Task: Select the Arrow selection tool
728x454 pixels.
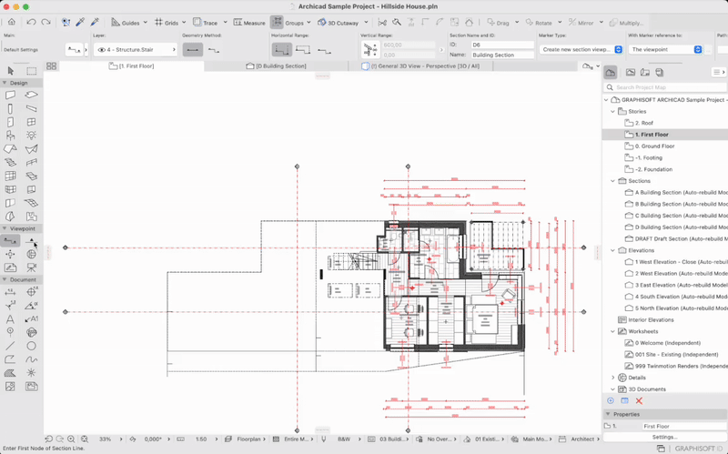Action: point(11,71)
